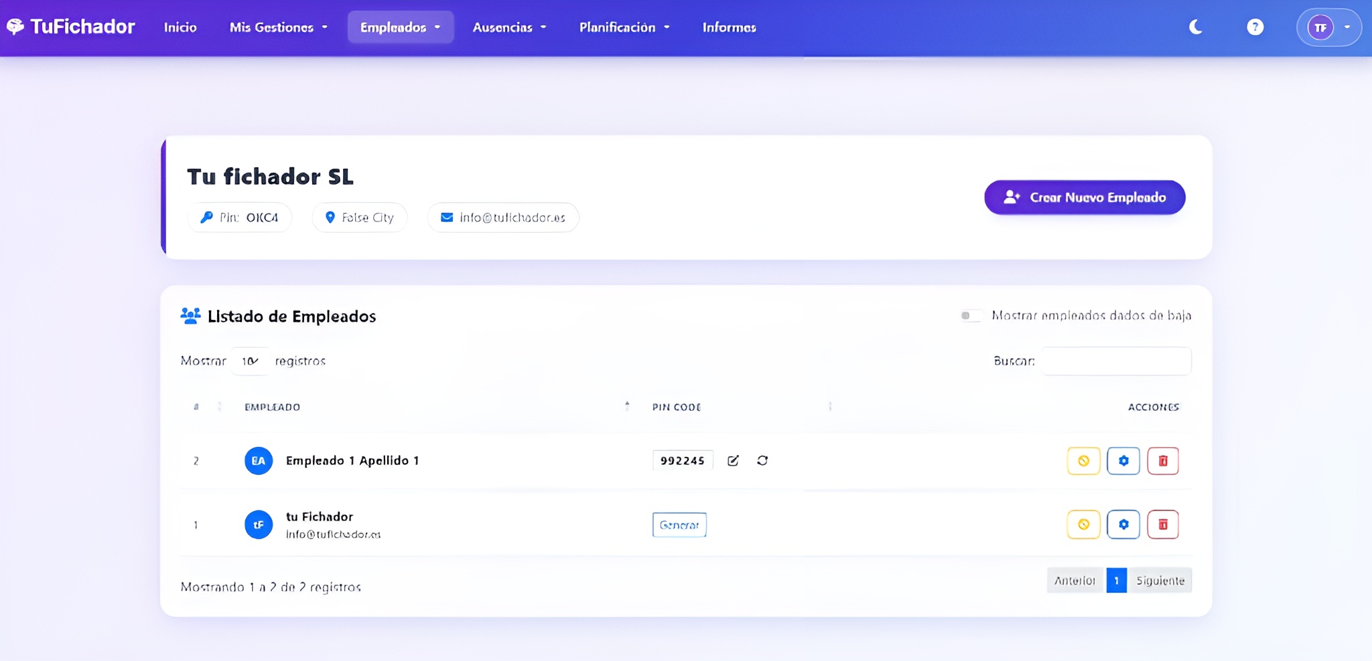Click yellow deactivate button for tu Fichador
Screen dimensions: 1372x661
[1083, 525]
